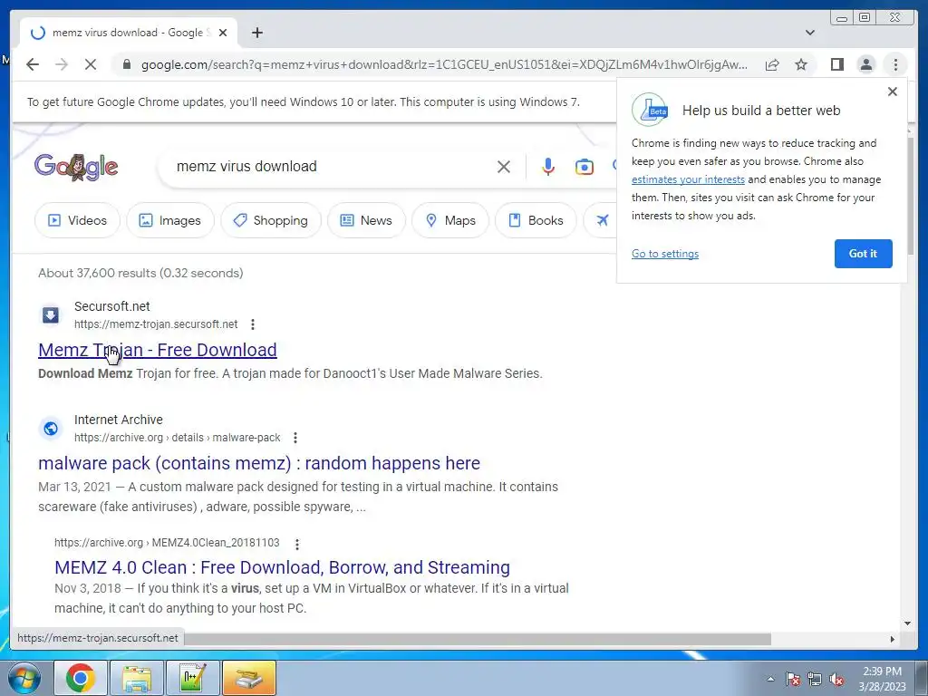Start voice search with the microphone
The height and width of the screenshot is (696, 928).
click(548, 167)
